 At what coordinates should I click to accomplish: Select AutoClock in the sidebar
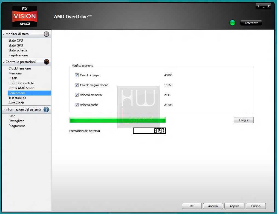(x=16, y=103)
